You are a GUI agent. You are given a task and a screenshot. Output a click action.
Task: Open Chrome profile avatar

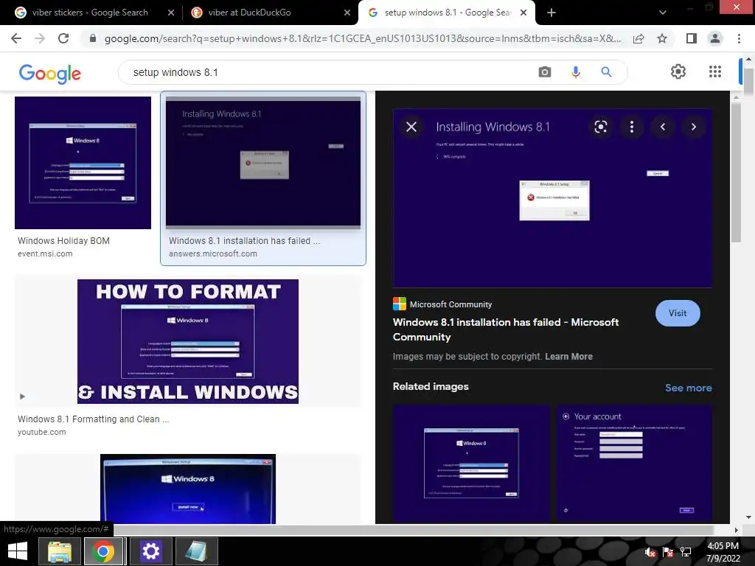pyautogui.click(x=715, y=38)
